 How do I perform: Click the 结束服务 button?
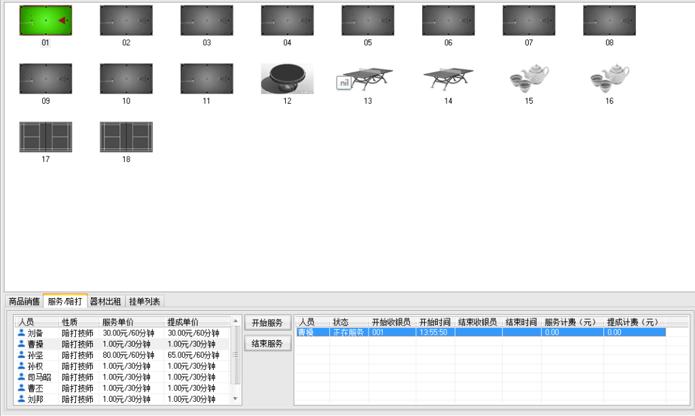click(x=267, y=344)
